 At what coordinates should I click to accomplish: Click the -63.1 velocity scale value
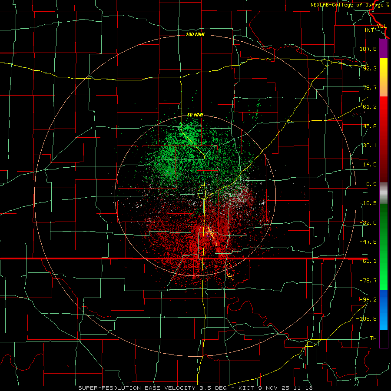tap(368, 261)
